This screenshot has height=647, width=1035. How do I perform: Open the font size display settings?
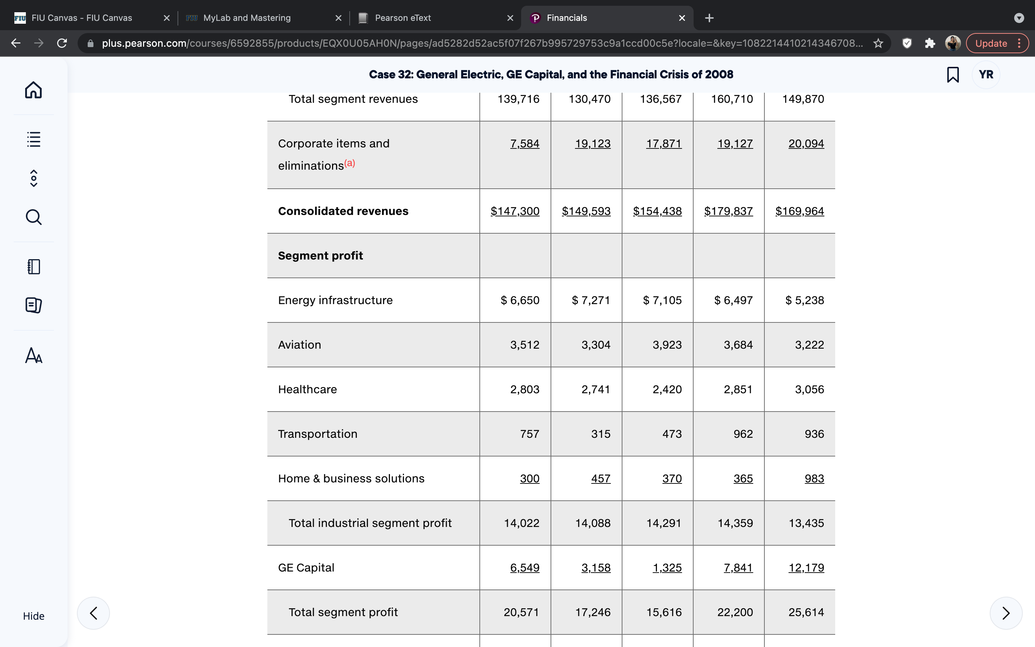tap(33, 355)
